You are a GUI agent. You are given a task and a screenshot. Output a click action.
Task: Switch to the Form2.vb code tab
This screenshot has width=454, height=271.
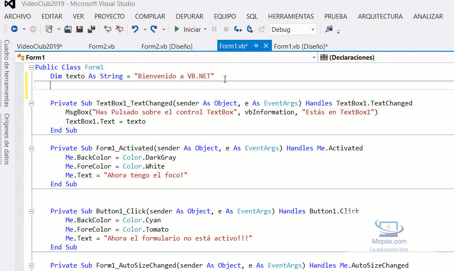coord(102,46)
